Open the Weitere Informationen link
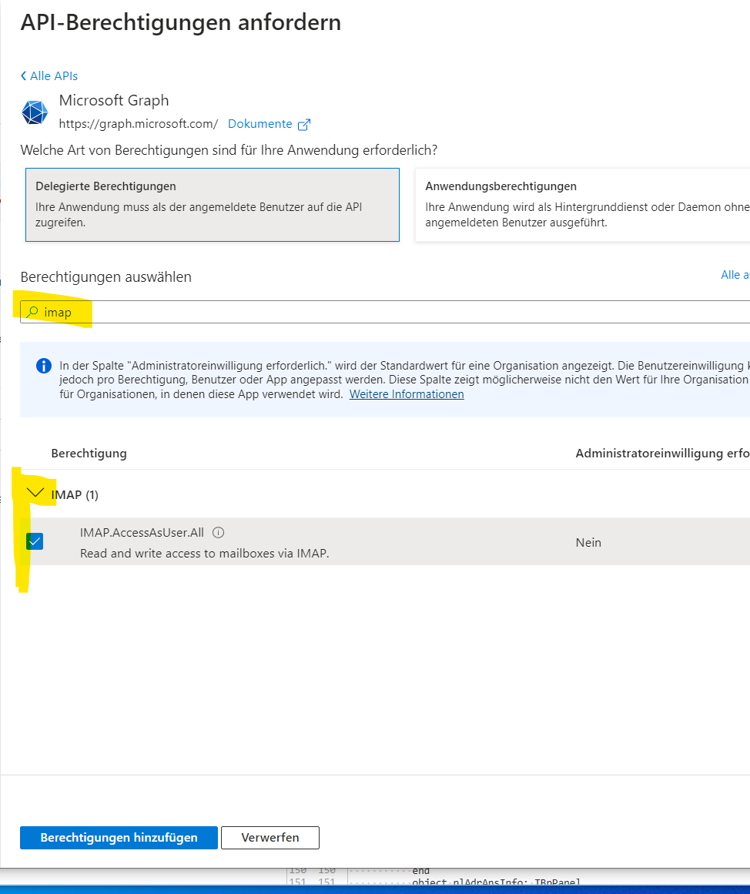The width and height of the screenshot is (750, 894). [x=407, y=394]
